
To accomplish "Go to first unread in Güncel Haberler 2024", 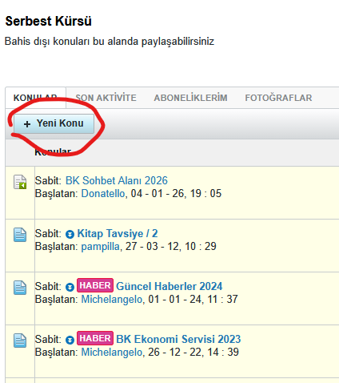I will [x=70, y=287].
